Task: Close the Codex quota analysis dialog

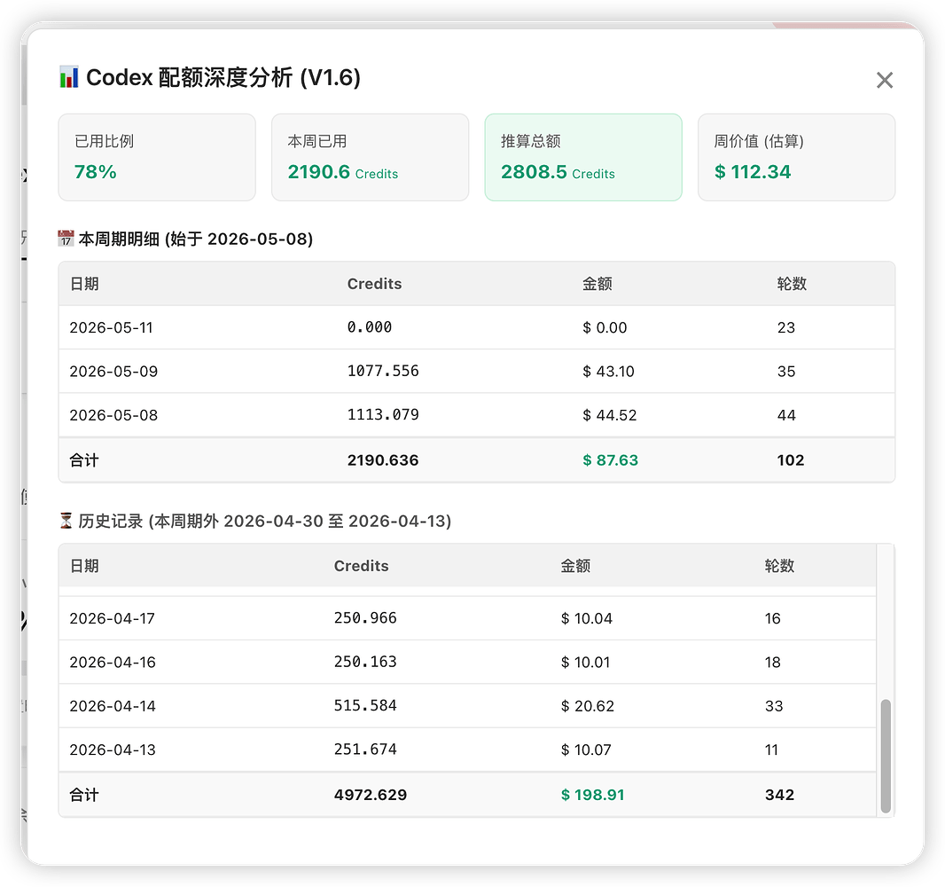Action: tap(884, 80)
